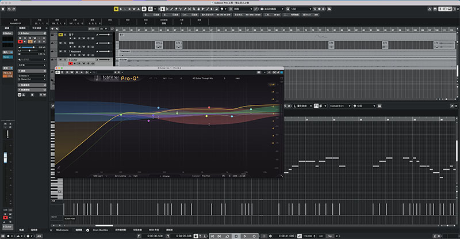This screenshot has width=460, height=239.
Task: Select the Zoom magnifier tool
Action: click(x=194, y=9)
